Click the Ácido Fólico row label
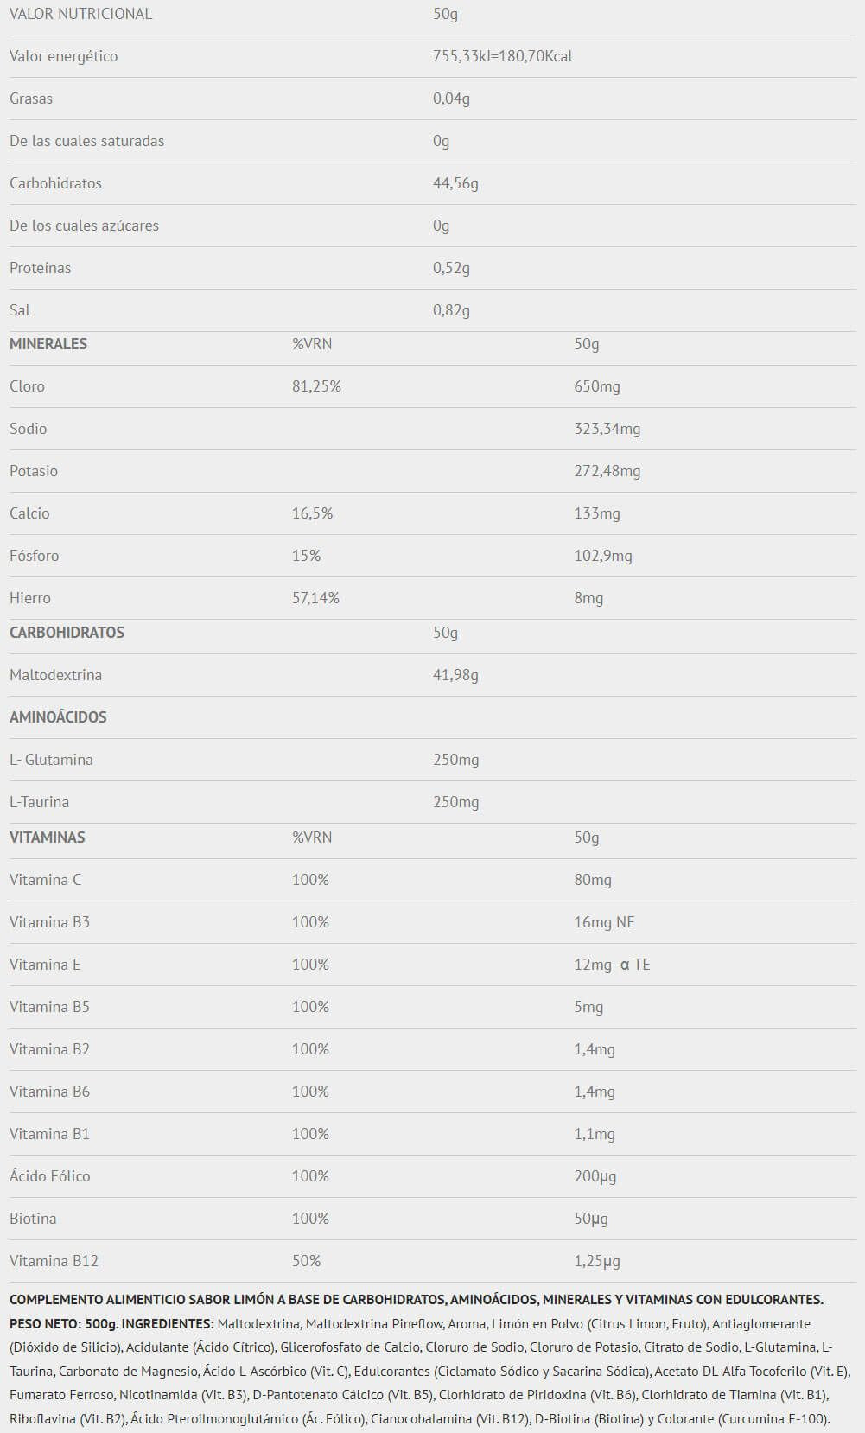This screenshot has height=1433, width=865. click(49, 1176)
